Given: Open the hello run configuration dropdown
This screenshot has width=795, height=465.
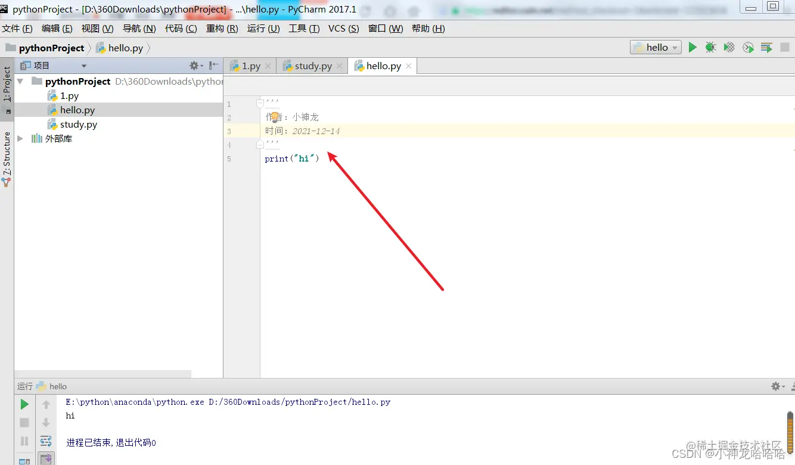Looking at the screenshot, I should pos(656,47).
